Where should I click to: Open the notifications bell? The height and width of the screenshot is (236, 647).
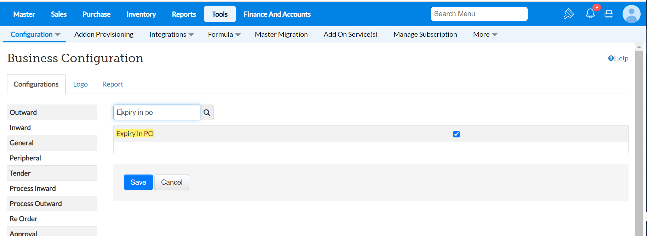point(590,14)
